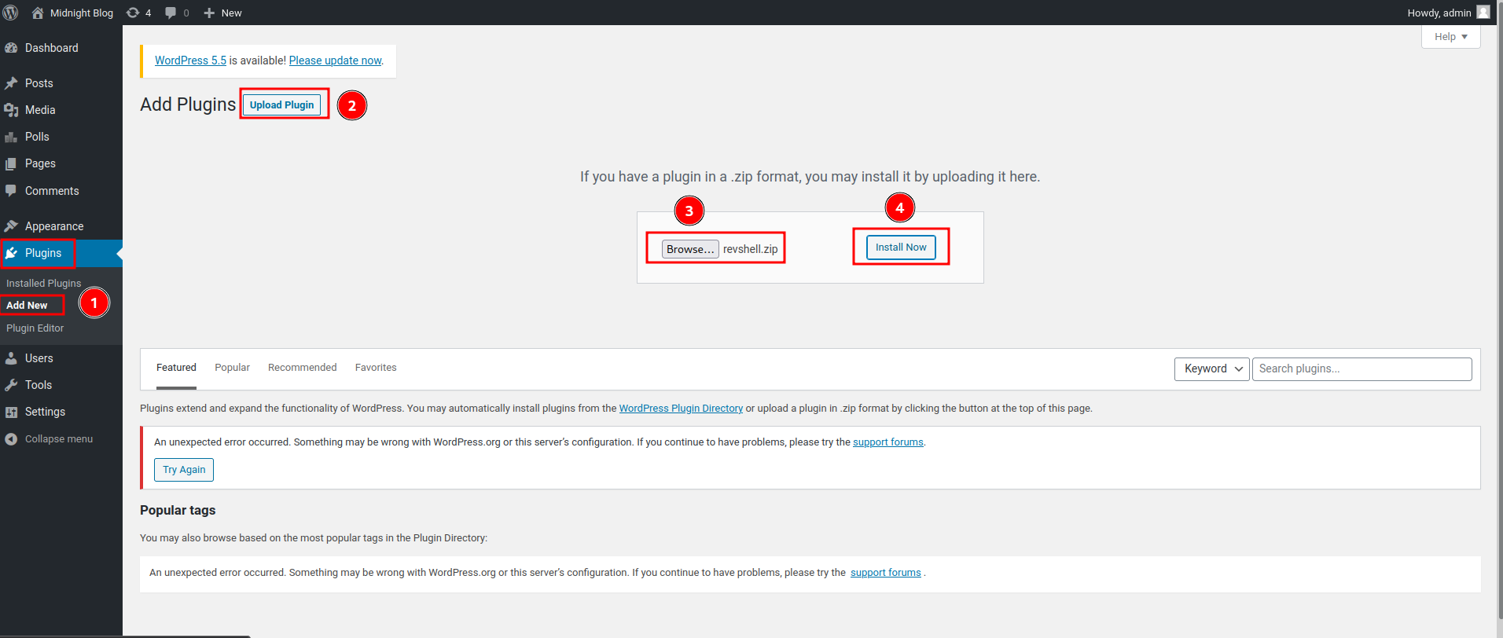Viewport: 1503px width, 638px height.
Task: Open support forums link under Popular tags
Action: [886, 573]
